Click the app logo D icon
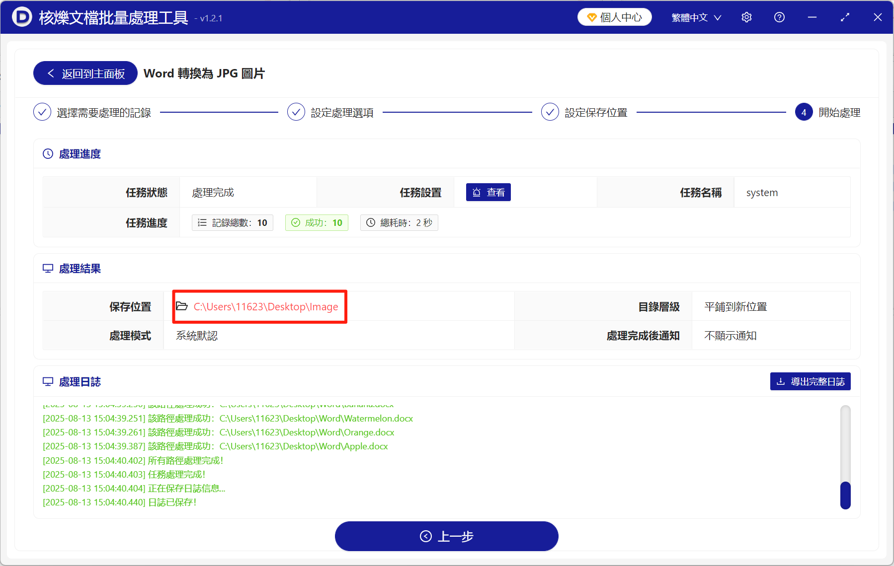The width and height of the screenshot is (894, 566). (21, 16)
